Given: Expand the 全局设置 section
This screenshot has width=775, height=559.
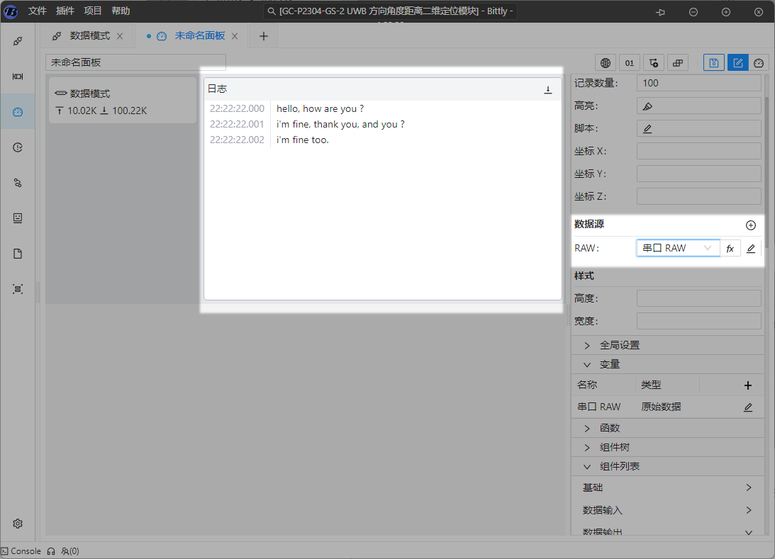Looking at the screenshot, I should [619, 345].
